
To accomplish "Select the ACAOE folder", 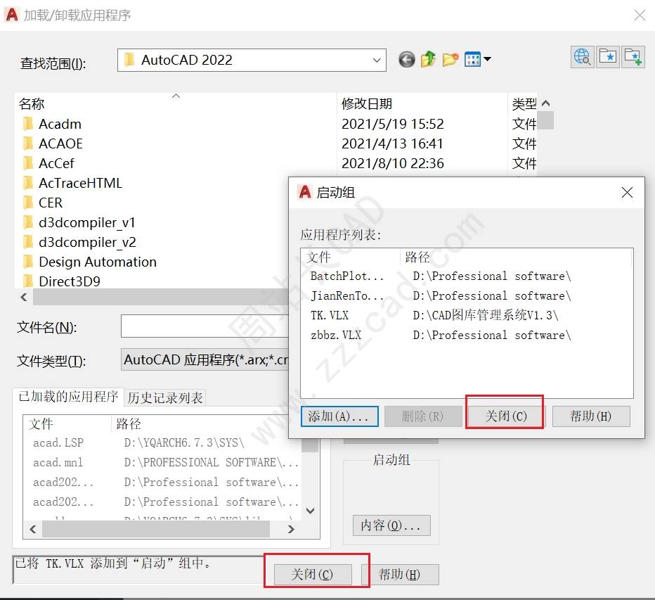I will 60,143.
